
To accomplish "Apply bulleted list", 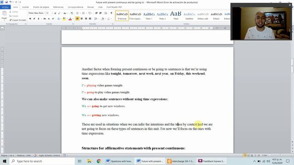I will [77, 13].
